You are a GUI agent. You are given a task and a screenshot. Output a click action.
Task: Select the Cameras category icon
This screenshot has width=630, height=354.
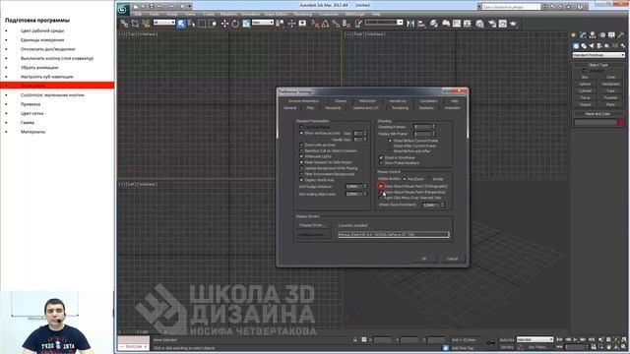pos(599,46)
